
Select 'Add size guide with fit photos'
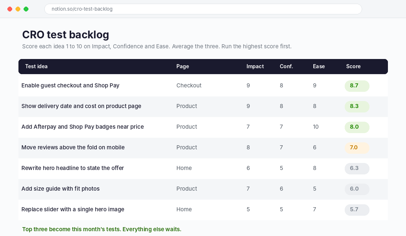[x=60, y=189]
